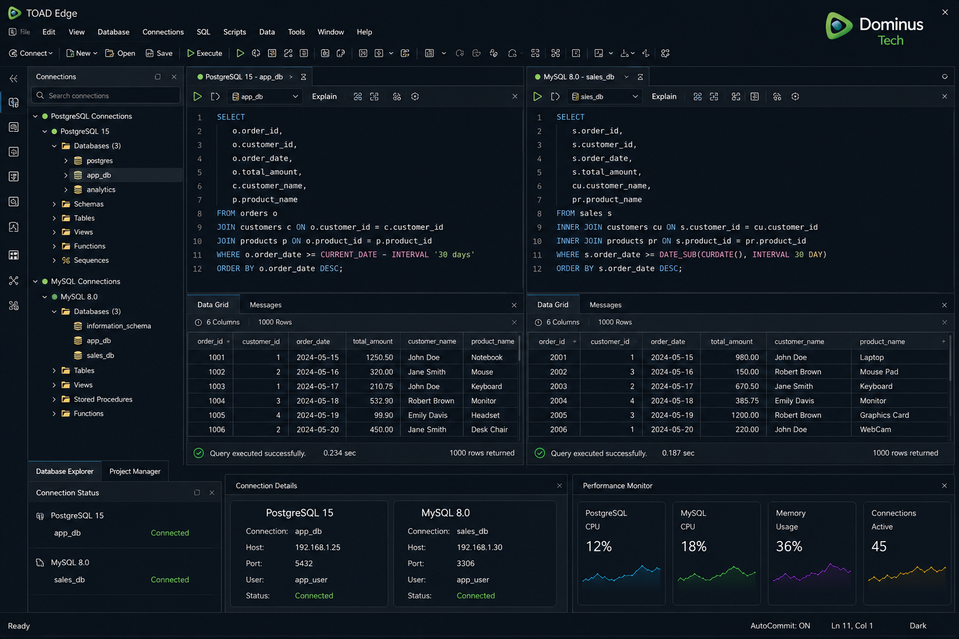Open the Database menu
The height and width of the screenshot is (639, 959).
click(x=114, y=32)
